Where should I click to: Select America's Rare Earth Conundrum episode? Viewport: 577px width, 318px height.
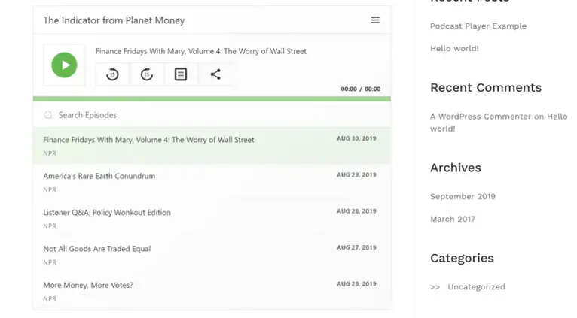click(x=212, y=182)
